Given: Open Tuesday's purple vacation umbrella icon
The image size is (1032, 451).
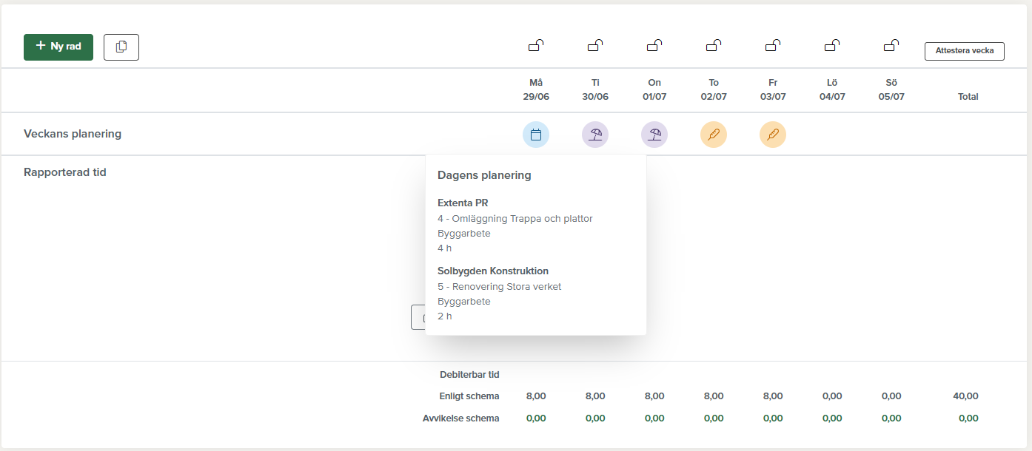Looking at the screenshot, I should tap(595, 135).
